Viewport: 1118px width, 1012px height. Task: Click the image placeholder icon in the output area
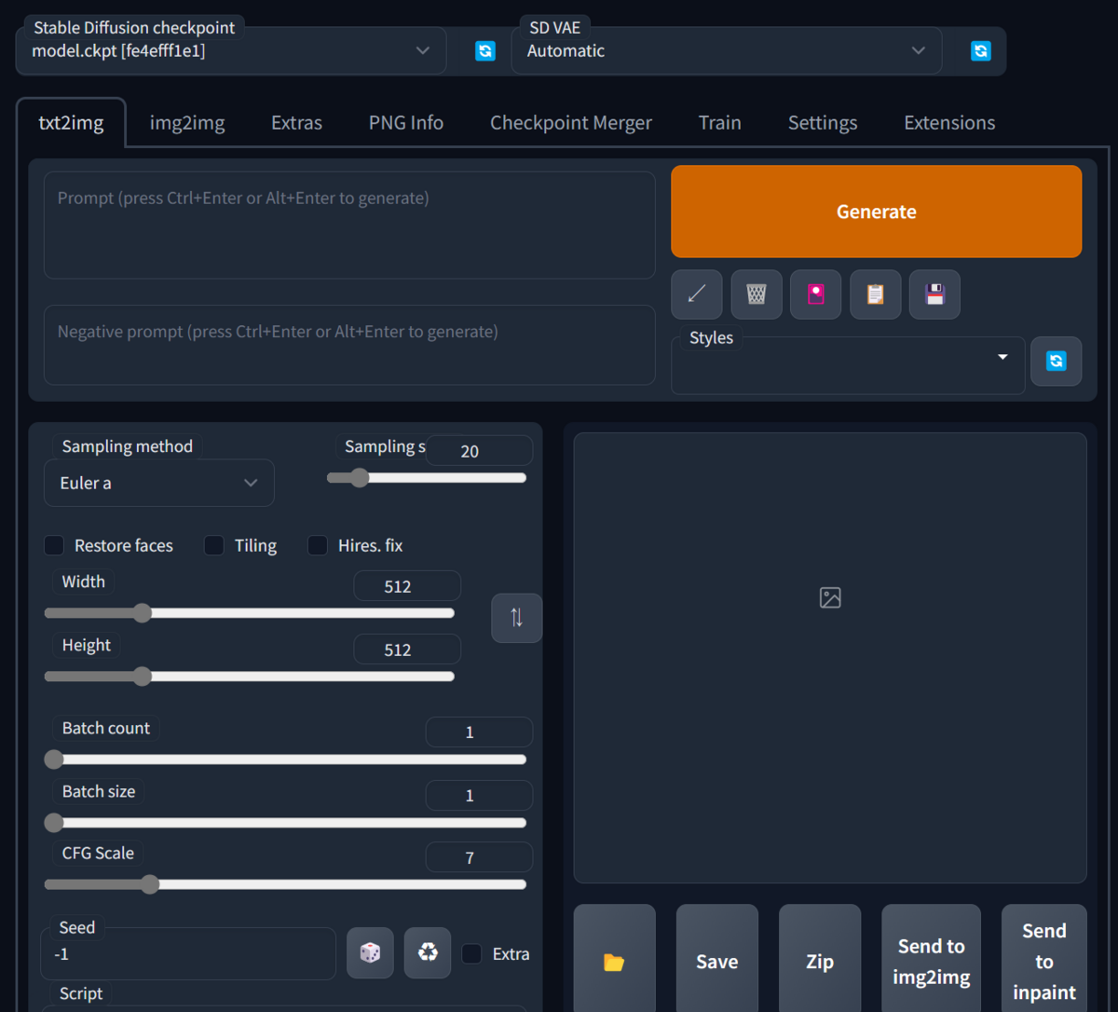[830, 597]
